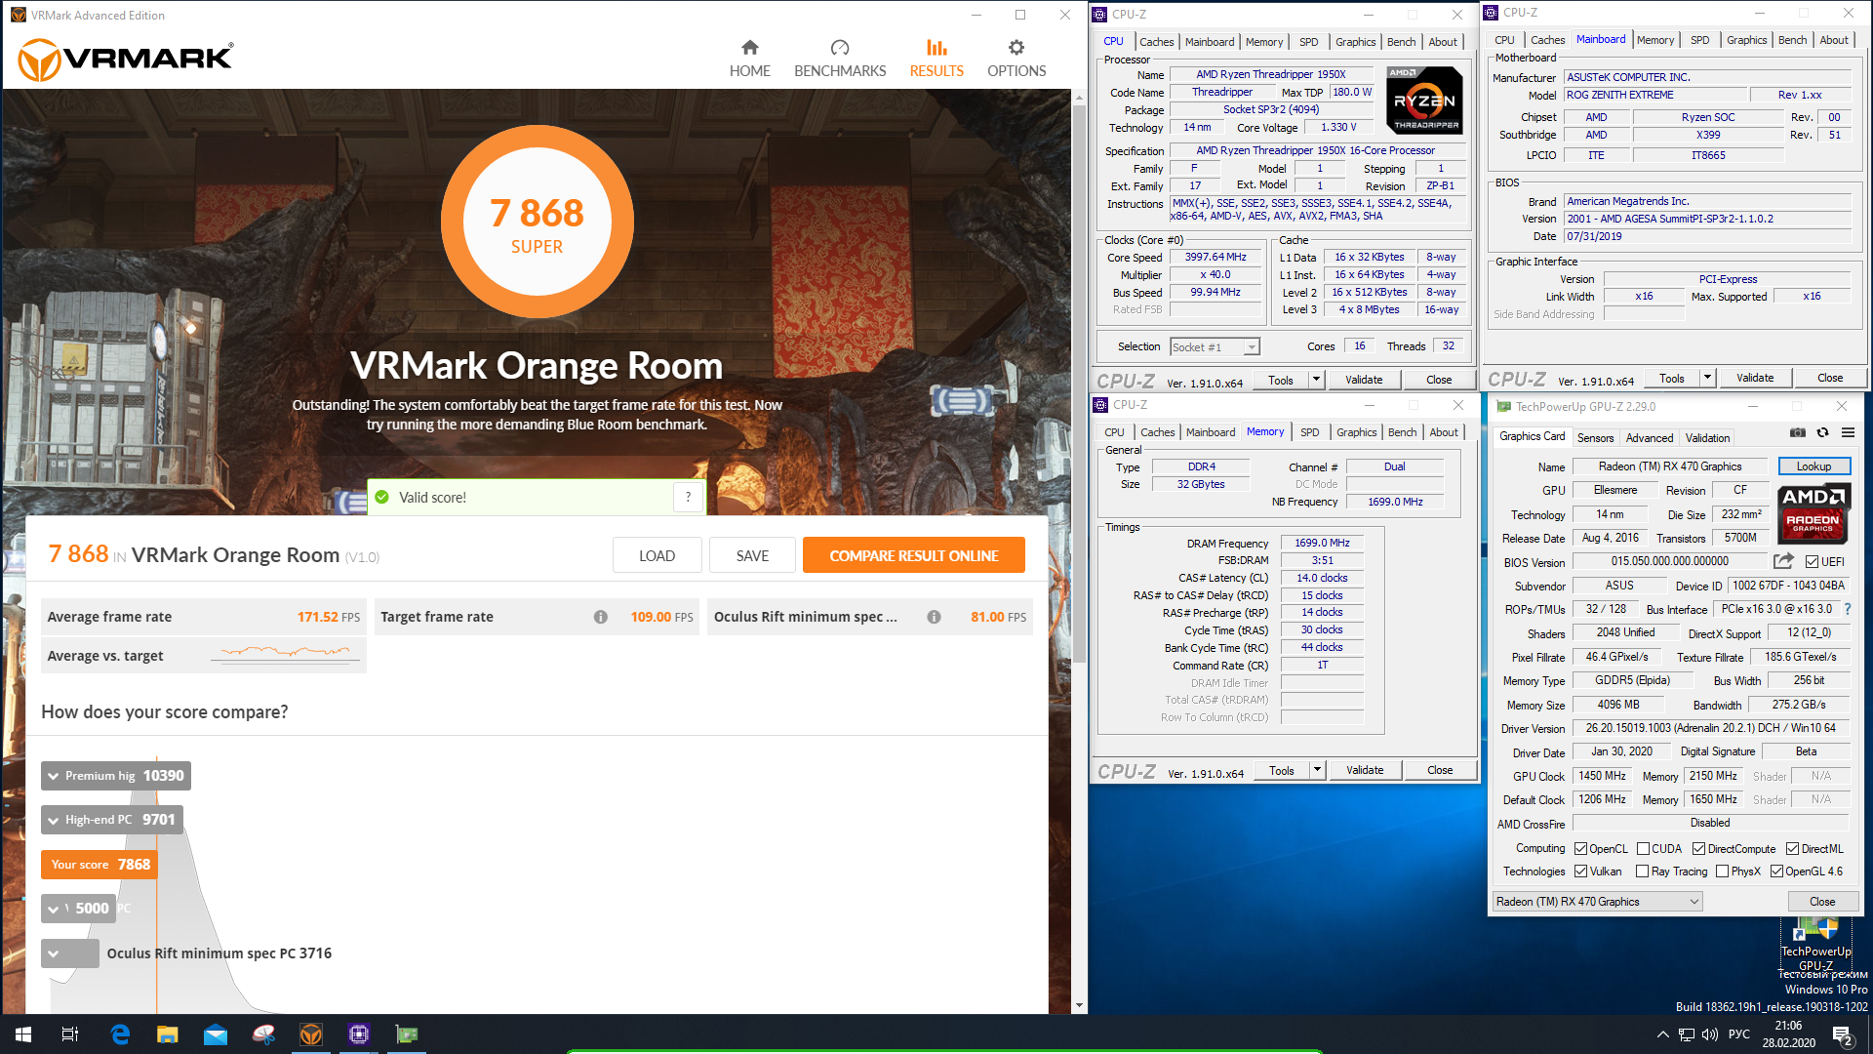
Task: Expand the 5000 score comparison entry
Action: pyautogui.click(x=78, y=909)
